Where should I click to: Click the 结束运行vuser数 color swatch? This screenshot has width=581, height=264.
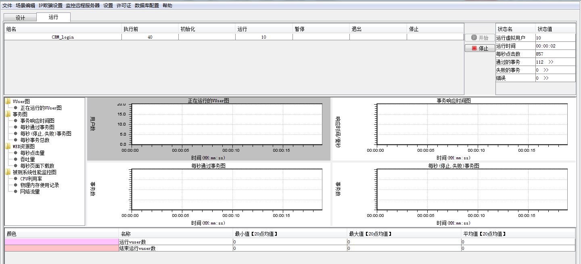(62, 248)
